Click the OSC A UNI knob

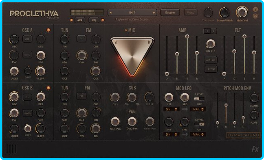(41, 55)
